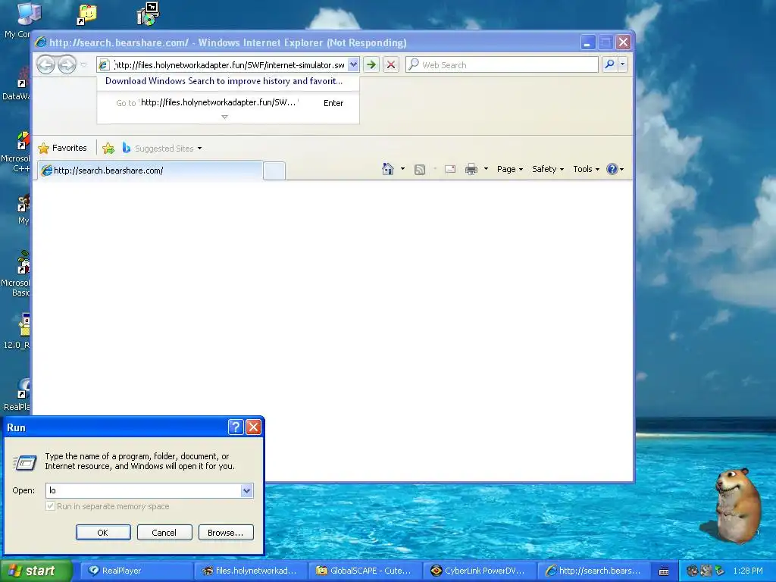Click the Home icon in command bar
The width and height of the screenshot is (776, 582).
(388, 169)
